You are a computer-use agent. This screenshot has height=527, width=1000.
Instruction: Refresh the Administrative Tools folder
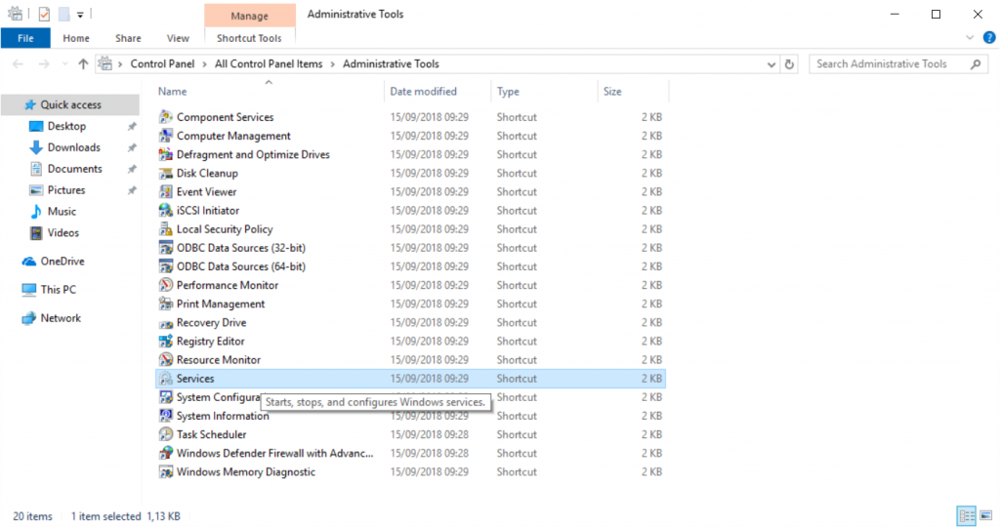tap(789, 63)
